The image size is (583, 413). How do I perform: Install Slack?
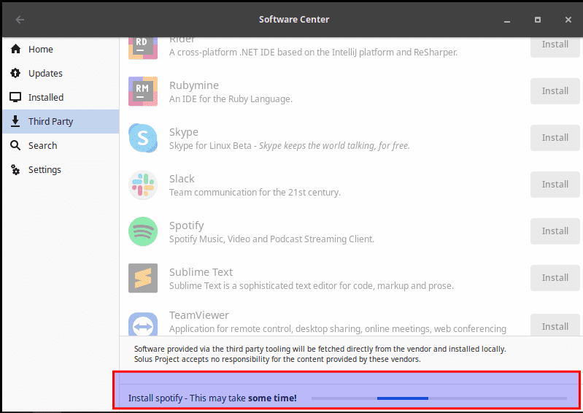pos(555,185)
